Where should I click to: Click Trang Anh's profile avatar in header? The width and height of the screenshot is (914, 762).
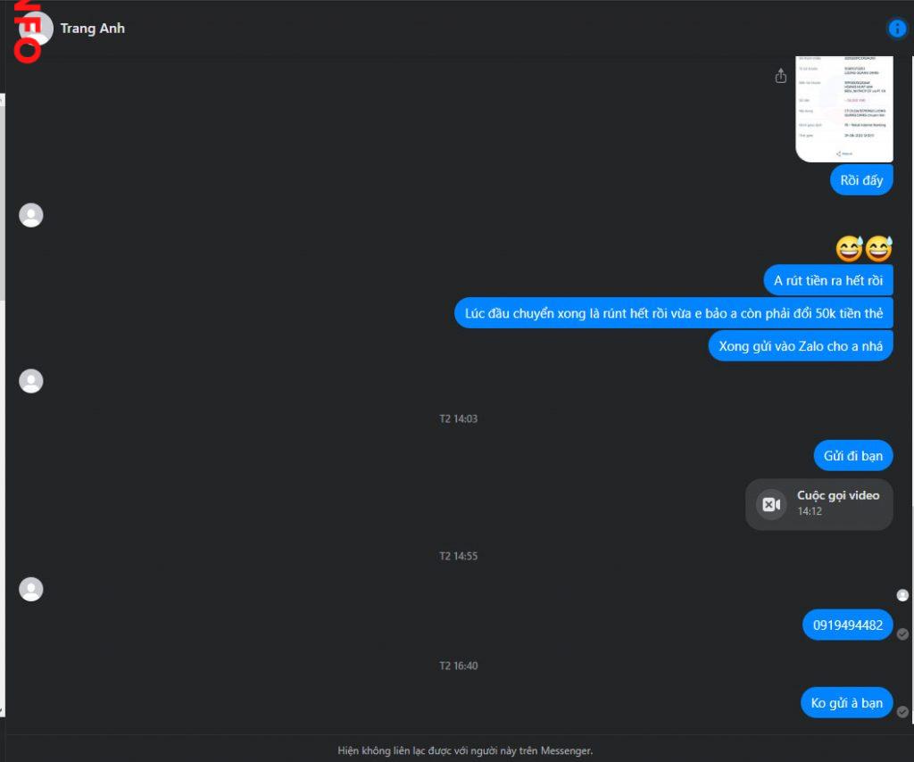[37, 28]
